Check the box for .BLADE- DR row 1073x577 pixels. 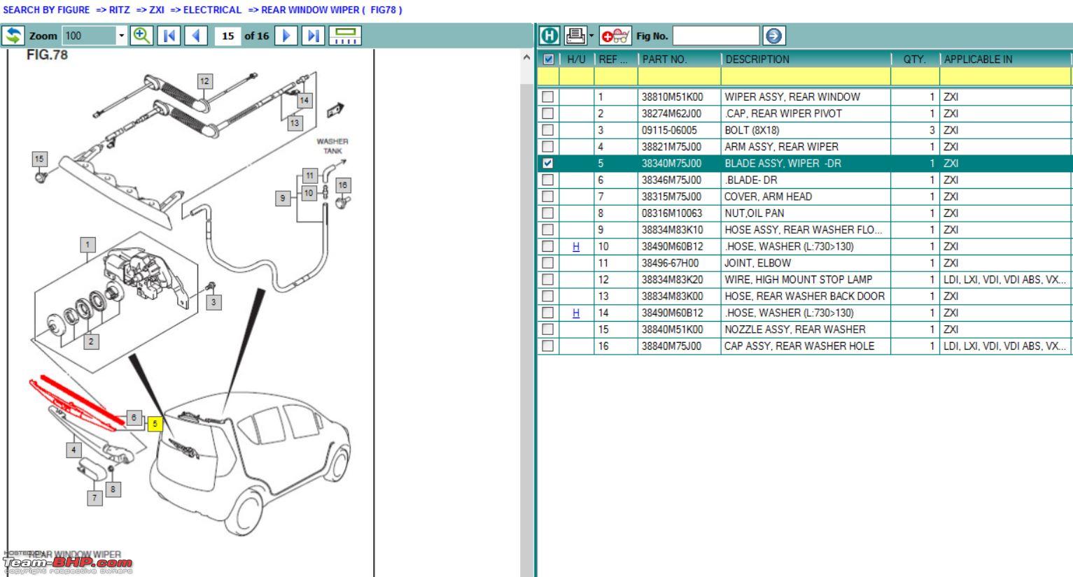548,180
